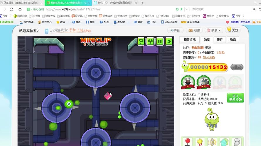Select the third faded medal badge

(219, 82)
